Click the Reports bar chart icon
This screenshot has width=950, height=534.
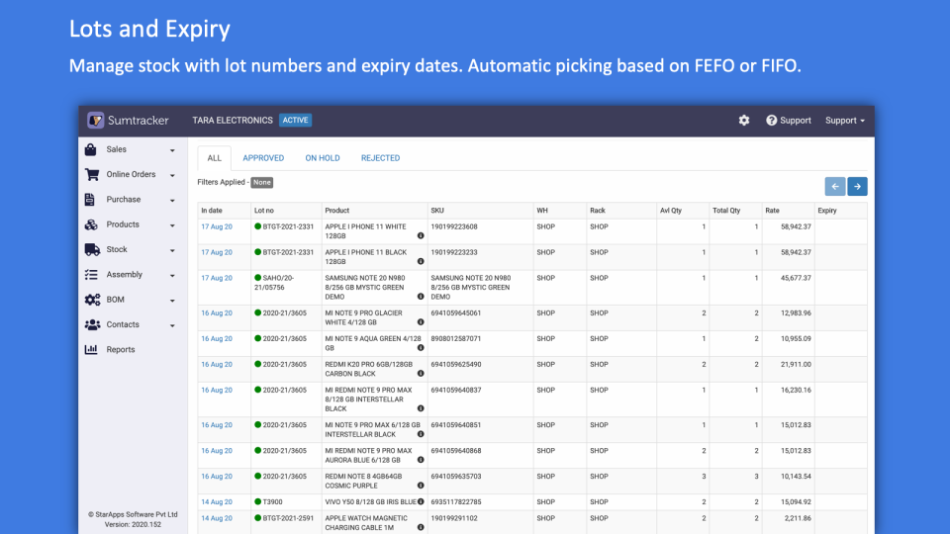(91, 349)
